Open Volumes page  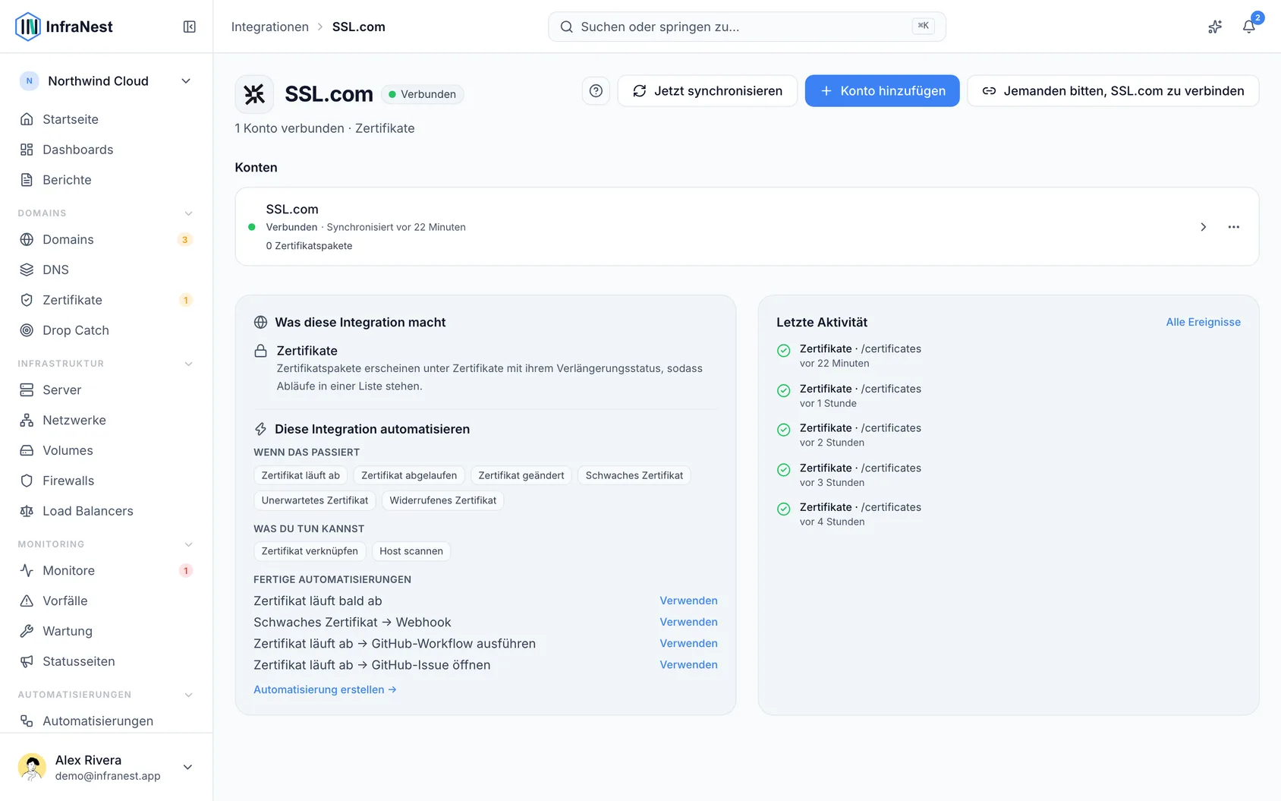tap(106, 450)
